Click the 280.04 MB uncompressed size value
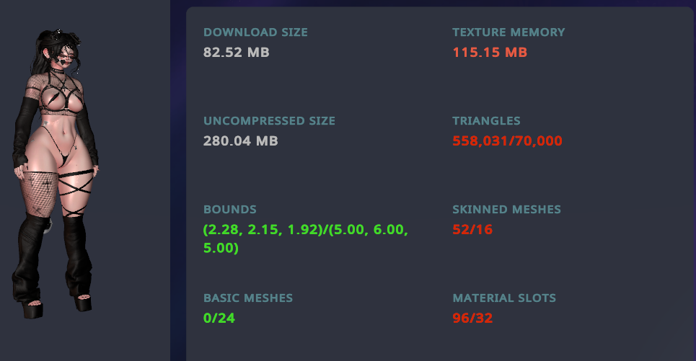This screenshot has height=361, width=696. tap(241, 141)
